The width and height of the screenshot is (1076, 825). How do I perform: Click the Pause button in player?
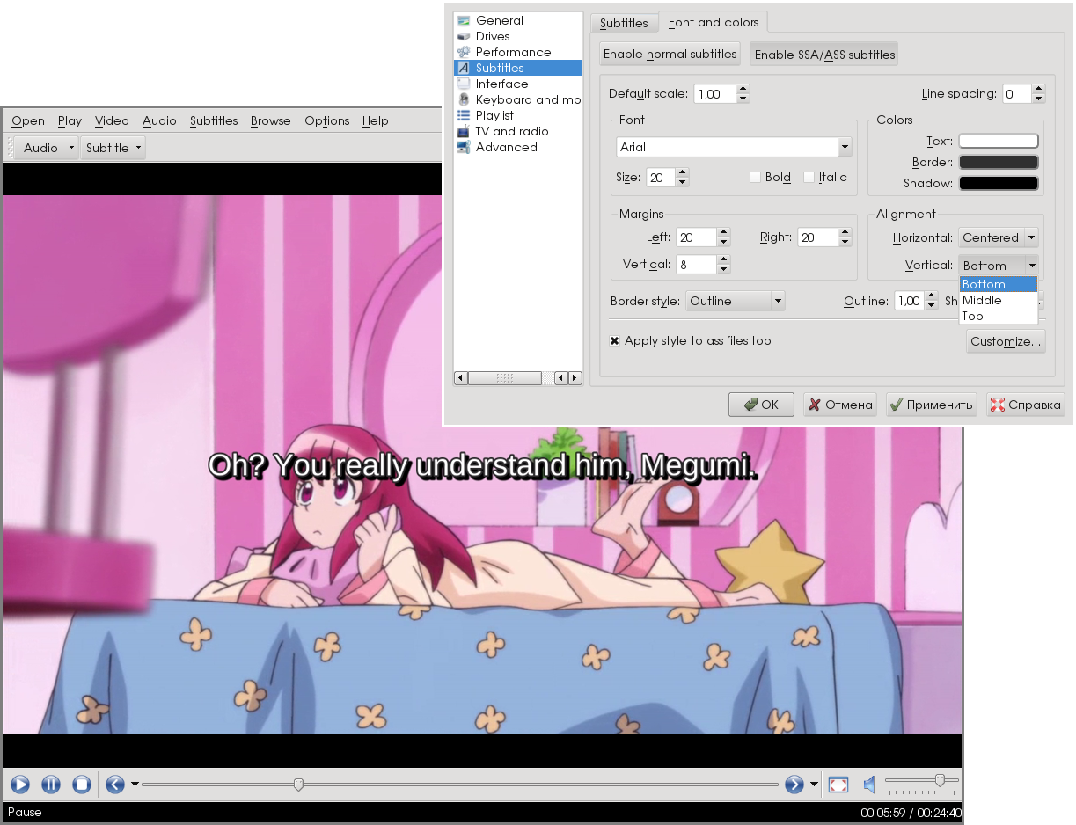tap(51, 784)
